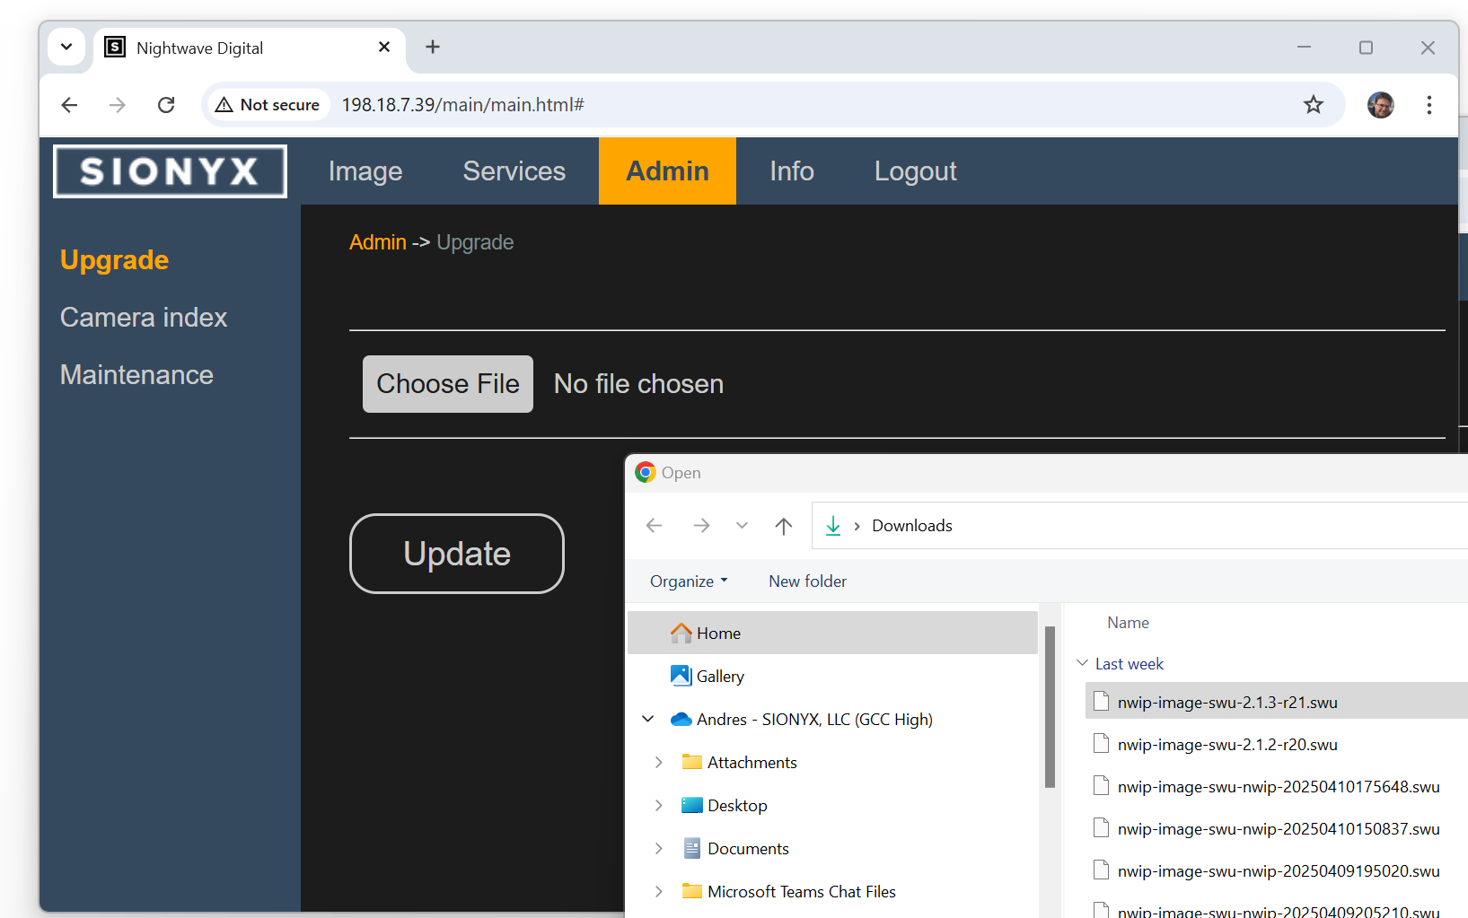Click the browser reload page icon

(166, 105)
